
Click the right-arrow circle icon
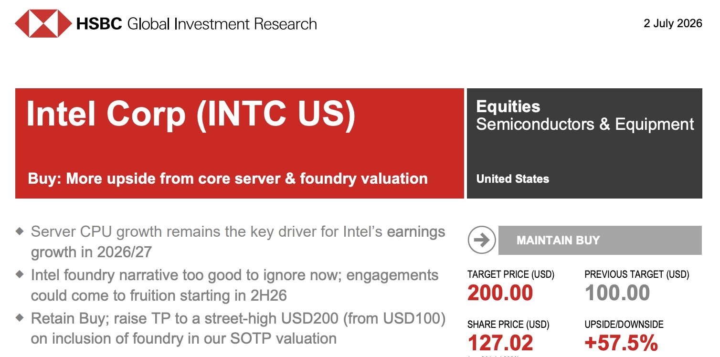point(482,240)
